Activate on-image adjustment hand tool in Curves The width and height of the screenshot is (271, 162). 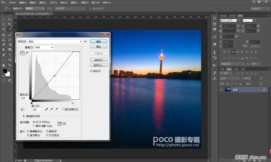[22, 109]
